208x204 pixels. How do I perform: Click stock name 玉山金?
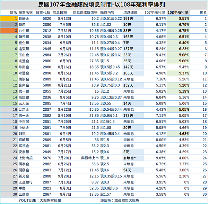(24, 55)
